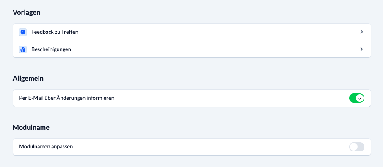Enable the Modulnamen anpassen switch
This screenshot has width=383, height=167.
pyautogui.click(x=357, y=147)
